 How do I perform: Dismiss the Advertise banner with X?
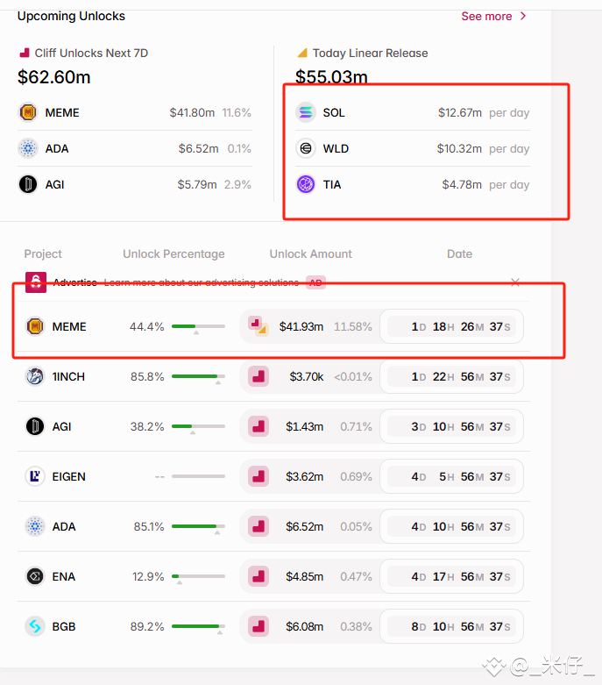tap(515, 282)
